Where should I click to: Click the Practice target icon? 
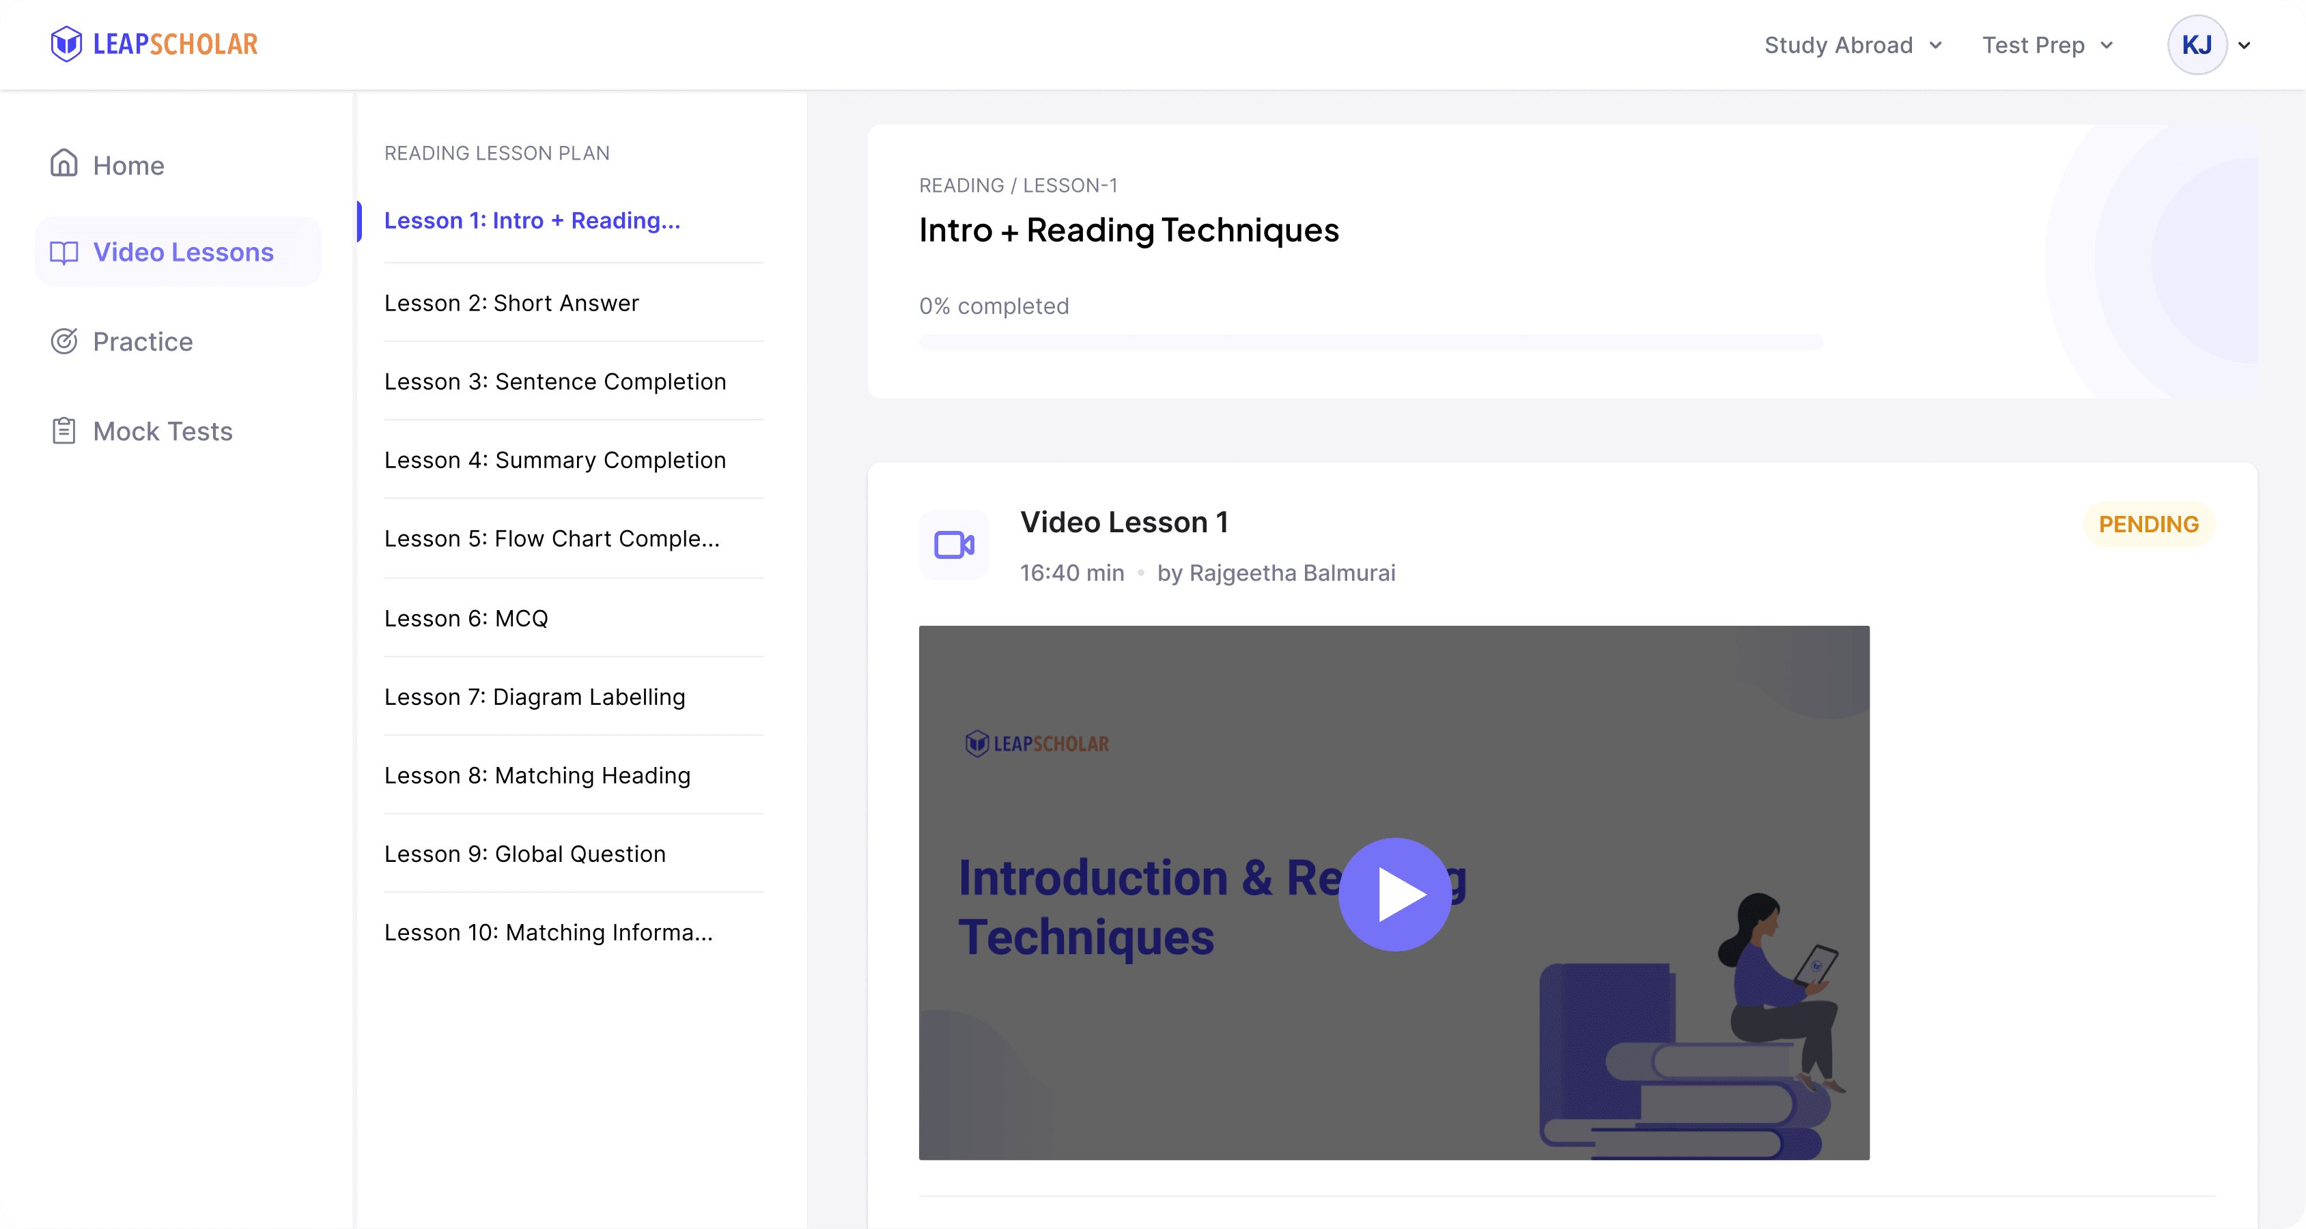tap(64, 342)
